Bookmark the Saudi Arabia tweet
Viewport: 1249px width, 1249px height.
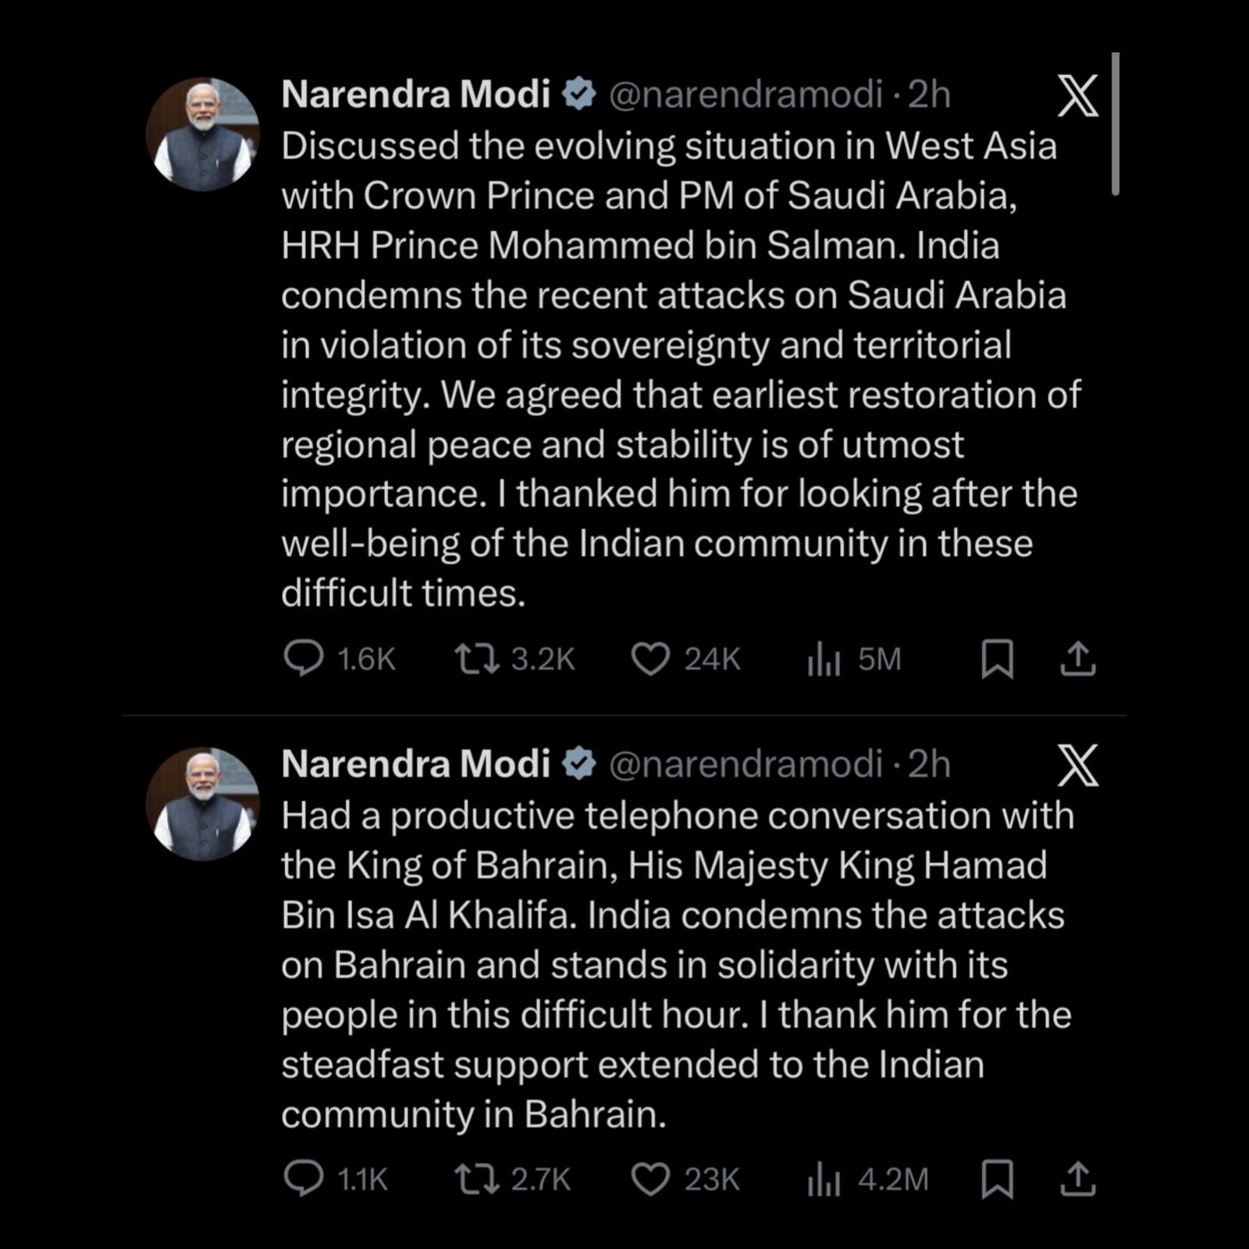point(997,659)
